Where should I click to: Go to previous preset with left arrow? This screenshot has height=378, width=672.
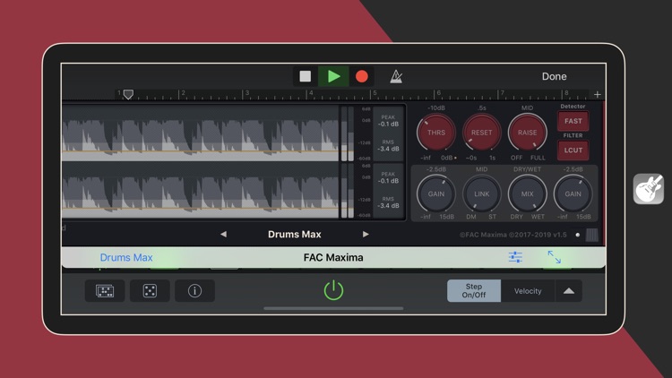[x=223, y=235]
